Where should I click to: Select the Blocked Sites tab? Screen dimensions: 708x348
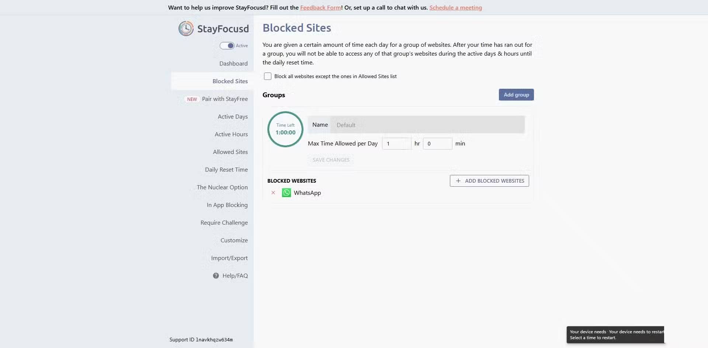click(x=230, y=81)
